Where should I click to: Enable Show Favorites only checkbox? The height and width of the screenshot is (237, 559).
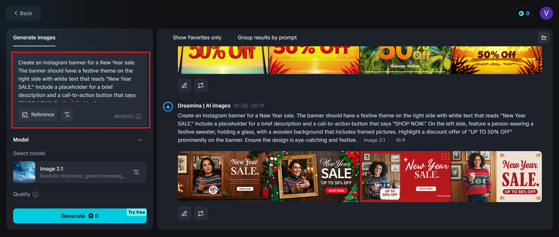point(166,38)
